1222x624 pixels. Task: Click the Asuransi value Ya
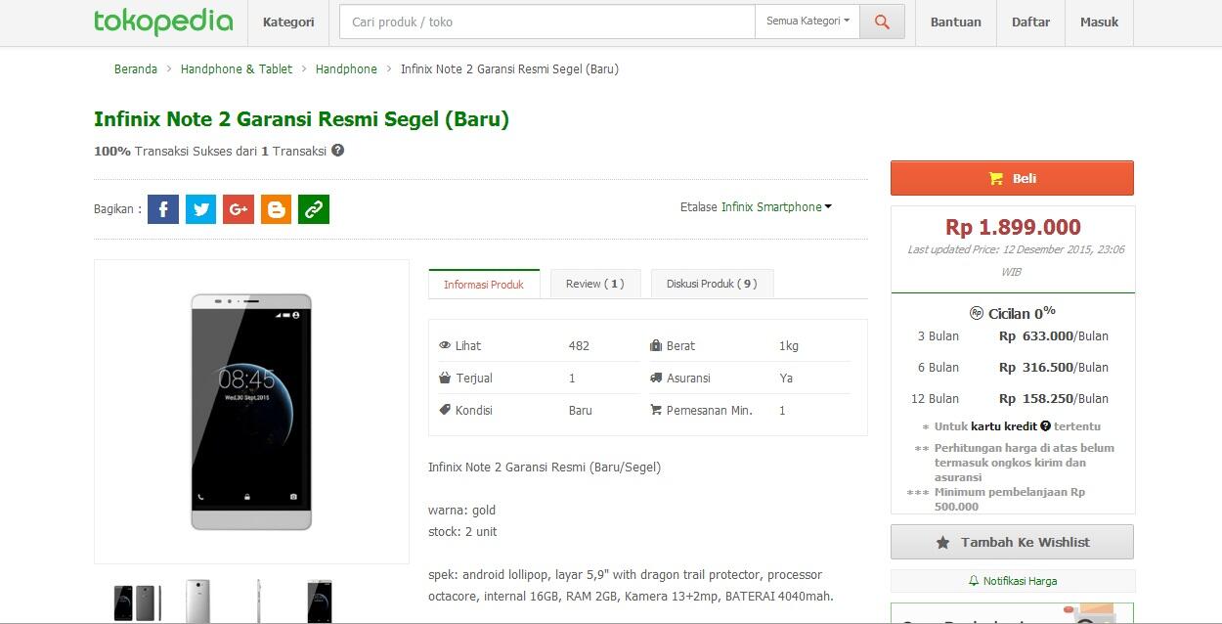click(x=786, y=378)
